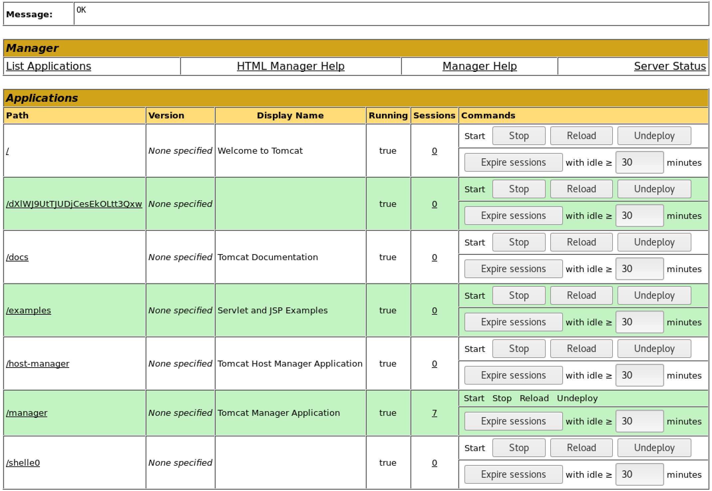Edit idle minutes field for /host-manager
This screenshot has height=491, width=712.
(639, 375)
